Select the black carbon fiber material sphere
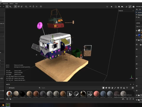Image resolution: width=142 pixels, height=107 pixels. [x=22, y=94]
